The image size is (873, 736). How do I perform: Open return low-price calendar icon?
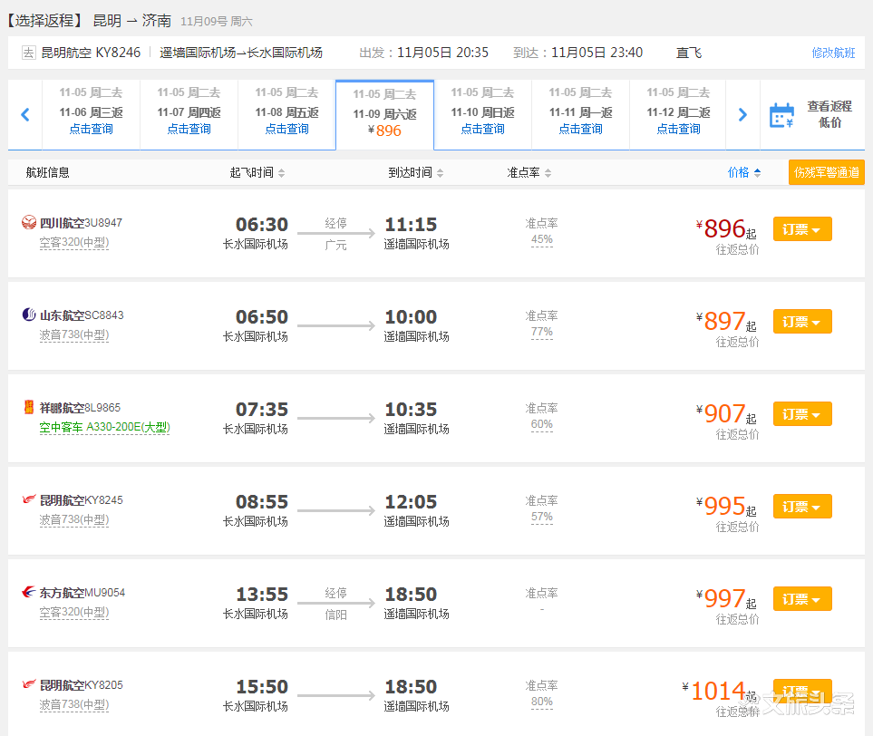pyautogui.click(x=781, y=115)
